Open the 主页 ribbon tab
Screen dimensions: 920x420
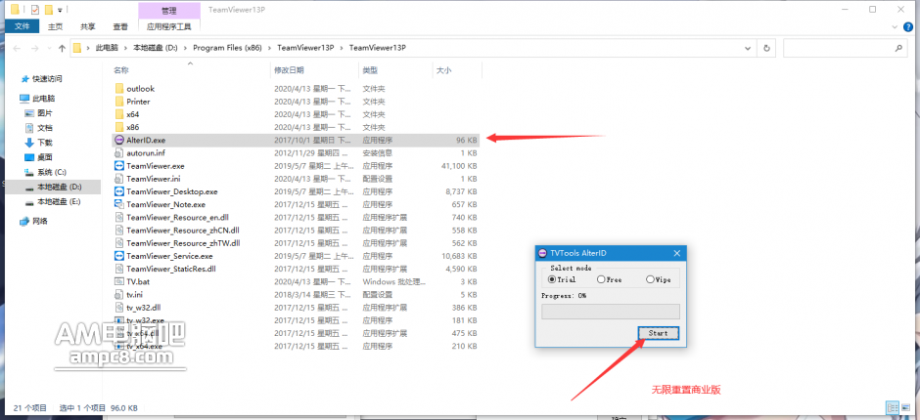(x=55, y=26)
